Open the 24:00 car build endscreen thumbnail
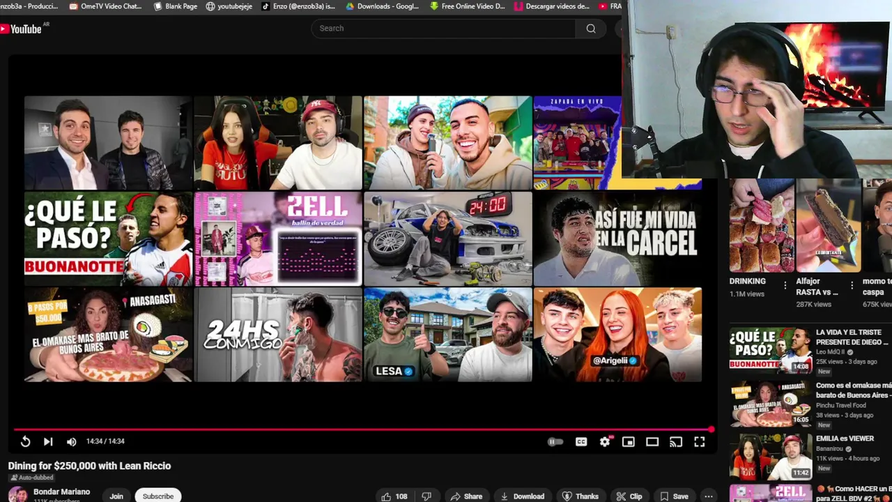Viewport: 892px width, 502px height. pos(448,239)
